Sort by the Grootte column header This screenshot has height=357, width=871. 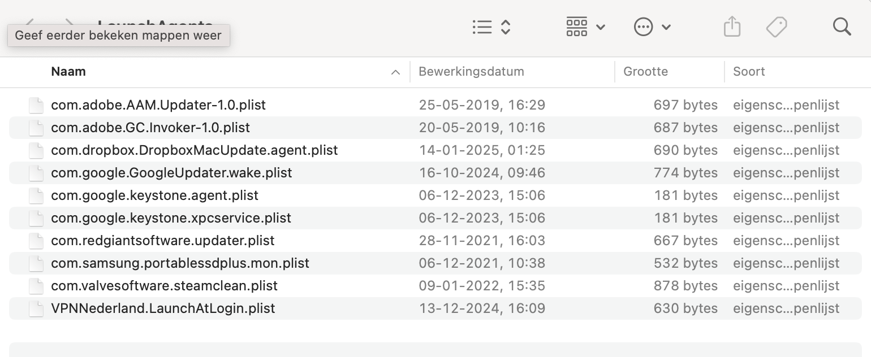point(645,72)
